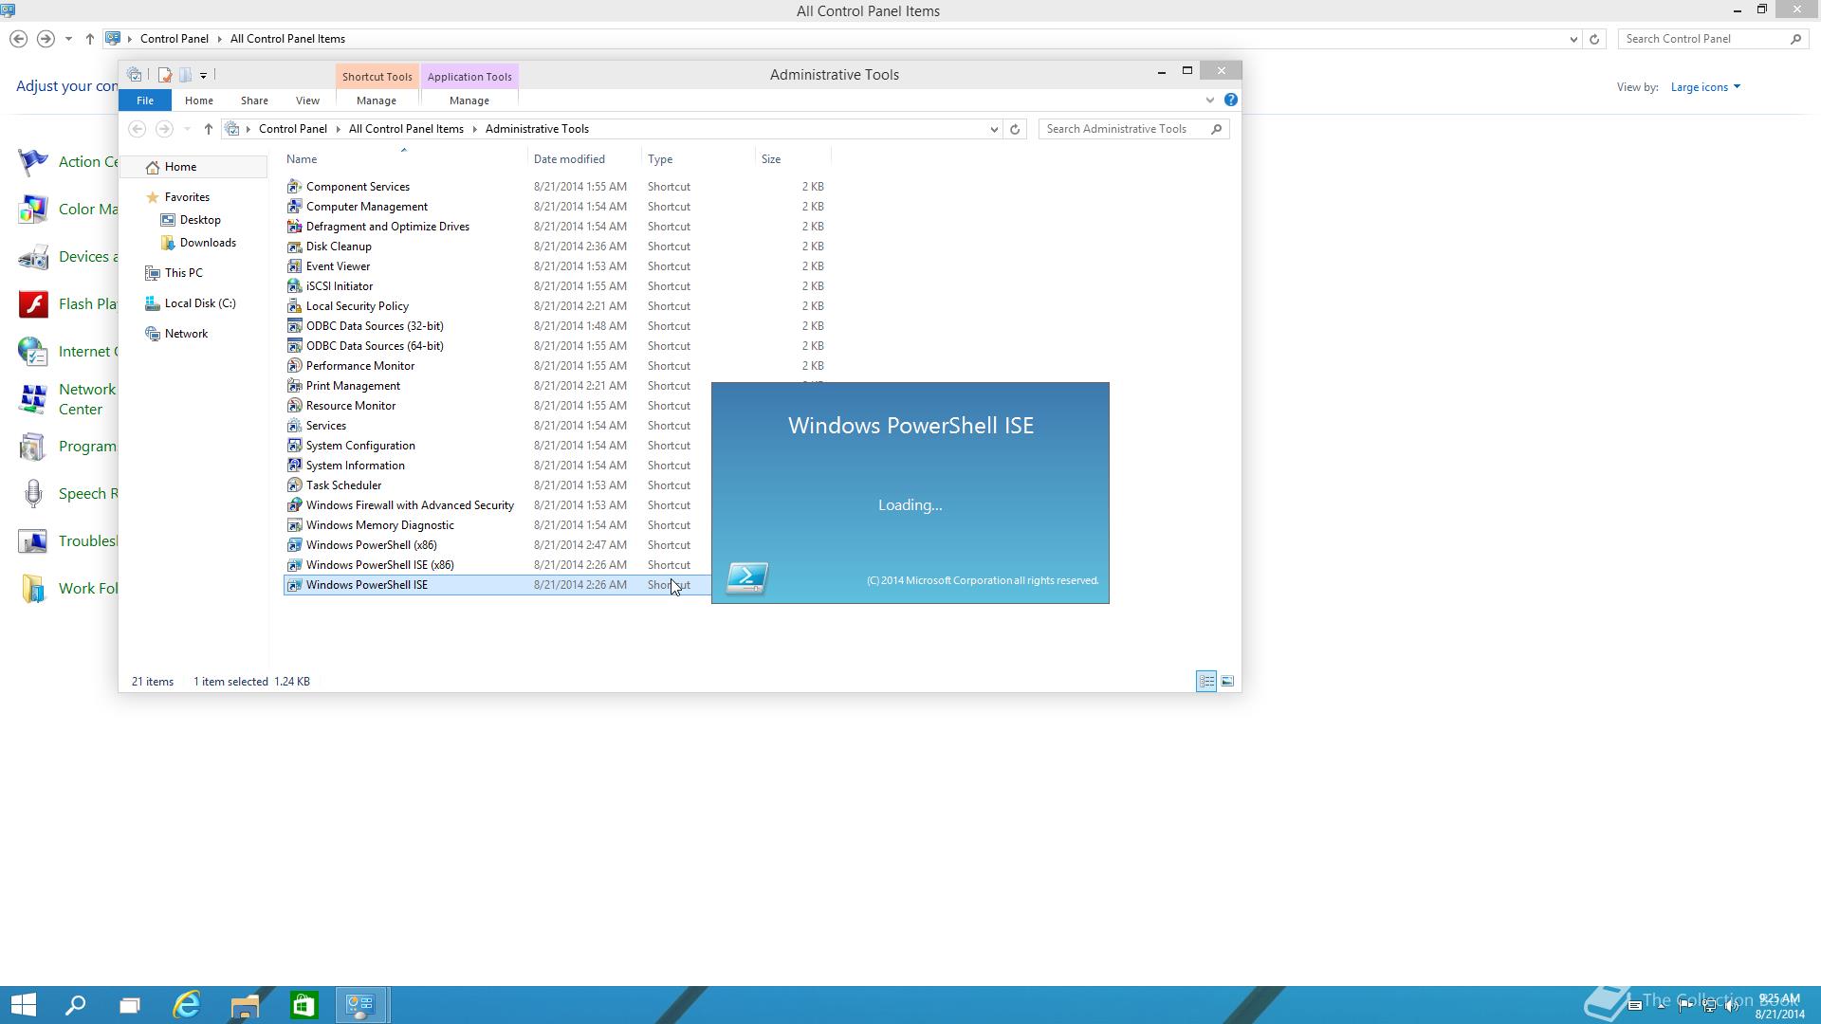Open recent locations dropdown in Administrative Tools

187,129
